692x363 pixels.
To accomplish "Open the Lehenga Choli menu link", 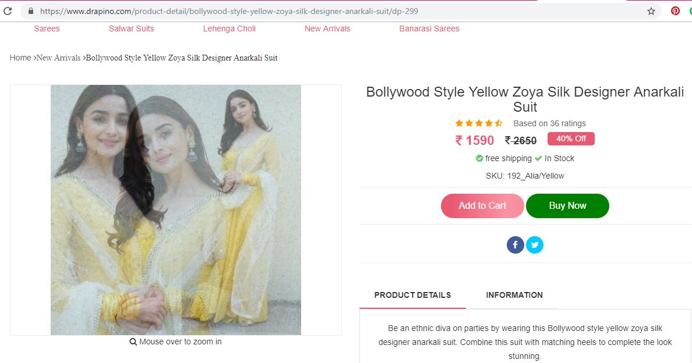I will (230, 29).
